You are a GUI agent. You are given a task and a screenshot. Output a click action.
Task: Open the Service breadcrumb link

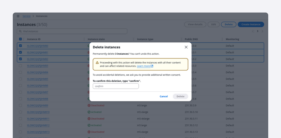pyautogui.click(x=27, y=16)
